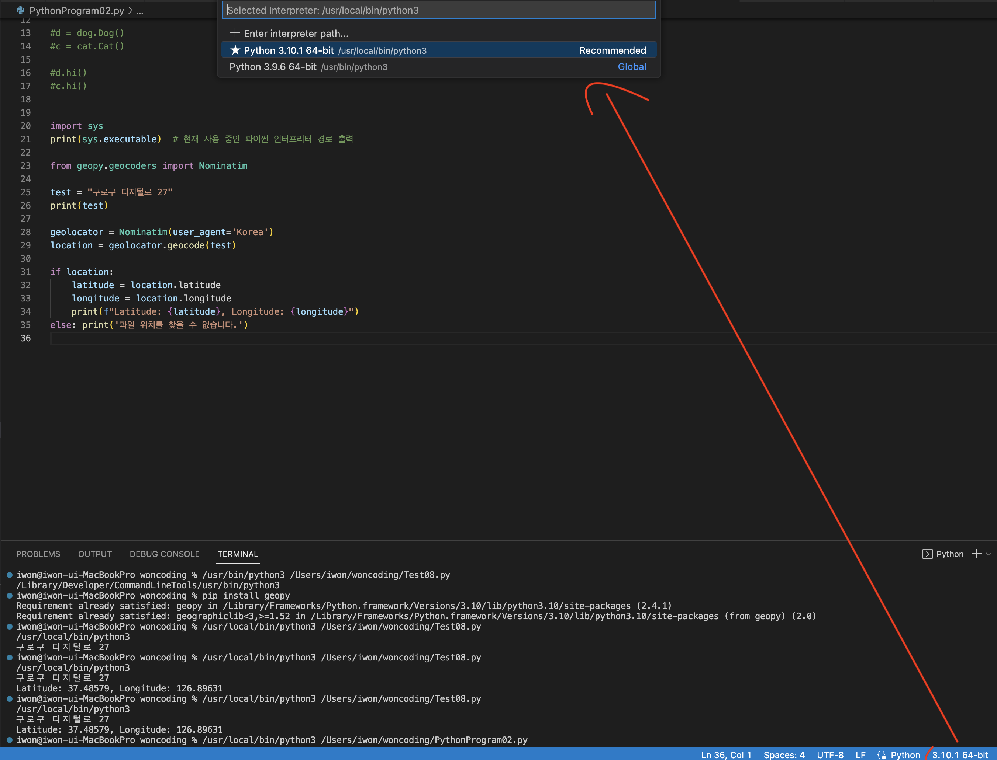Switch to the PROBLEMS tab

(38, 554)
